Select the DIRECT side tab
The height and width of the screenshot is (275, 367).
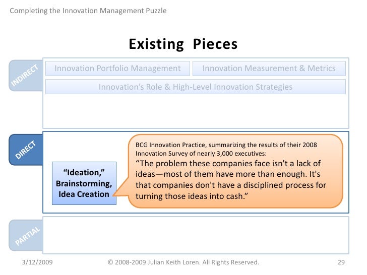coord(26,150)
